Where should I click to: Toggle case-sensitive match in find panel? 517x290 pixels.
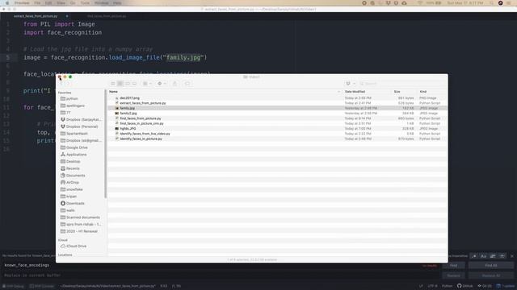pos(483,256)
